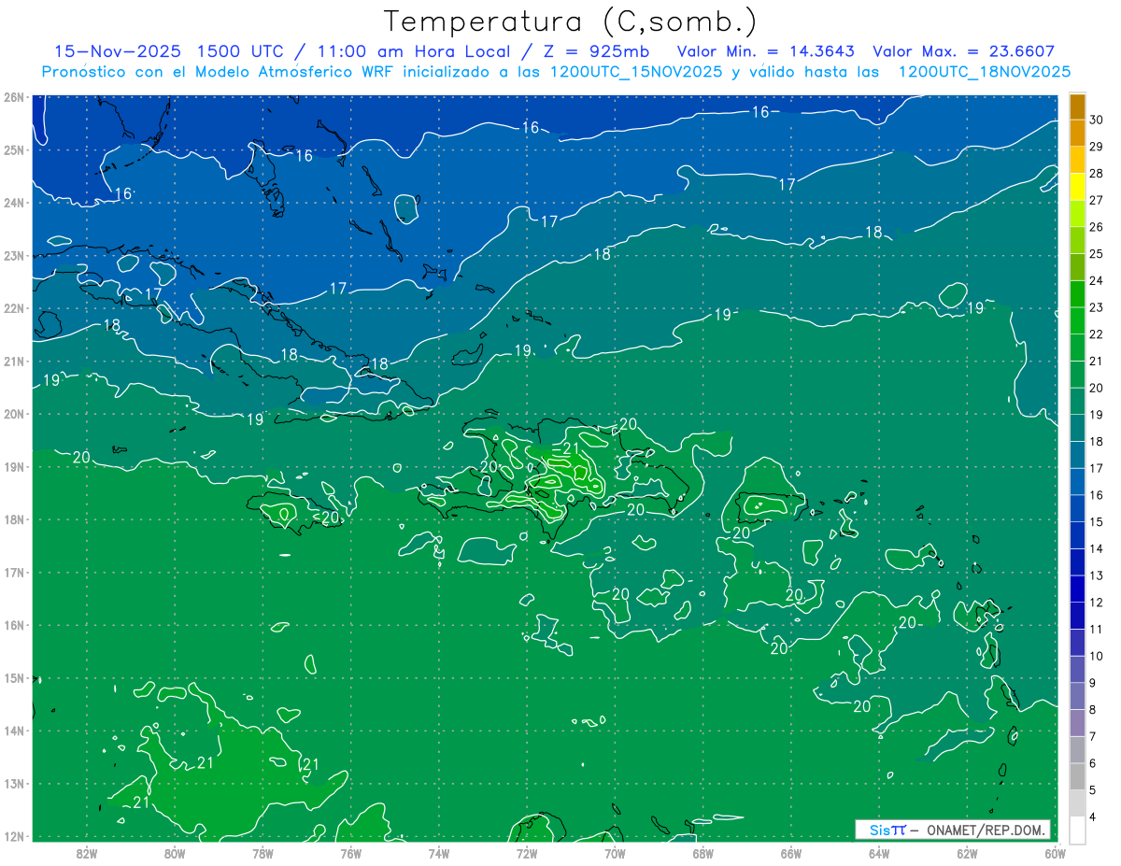1121x866 pixels.
Task: Pick the dark blue 13 degree swatch
Action: (1077, 562)
